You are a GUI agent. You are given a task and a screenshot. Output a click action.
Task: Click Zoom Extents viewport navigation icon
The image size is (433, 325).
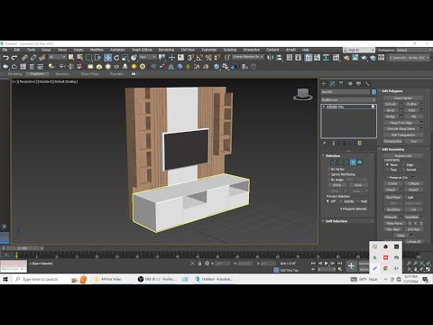tap(422, 263)
